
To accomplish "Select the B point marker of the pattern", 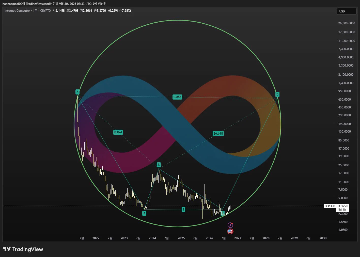I will pyautogui.click(x=159, y=165).
